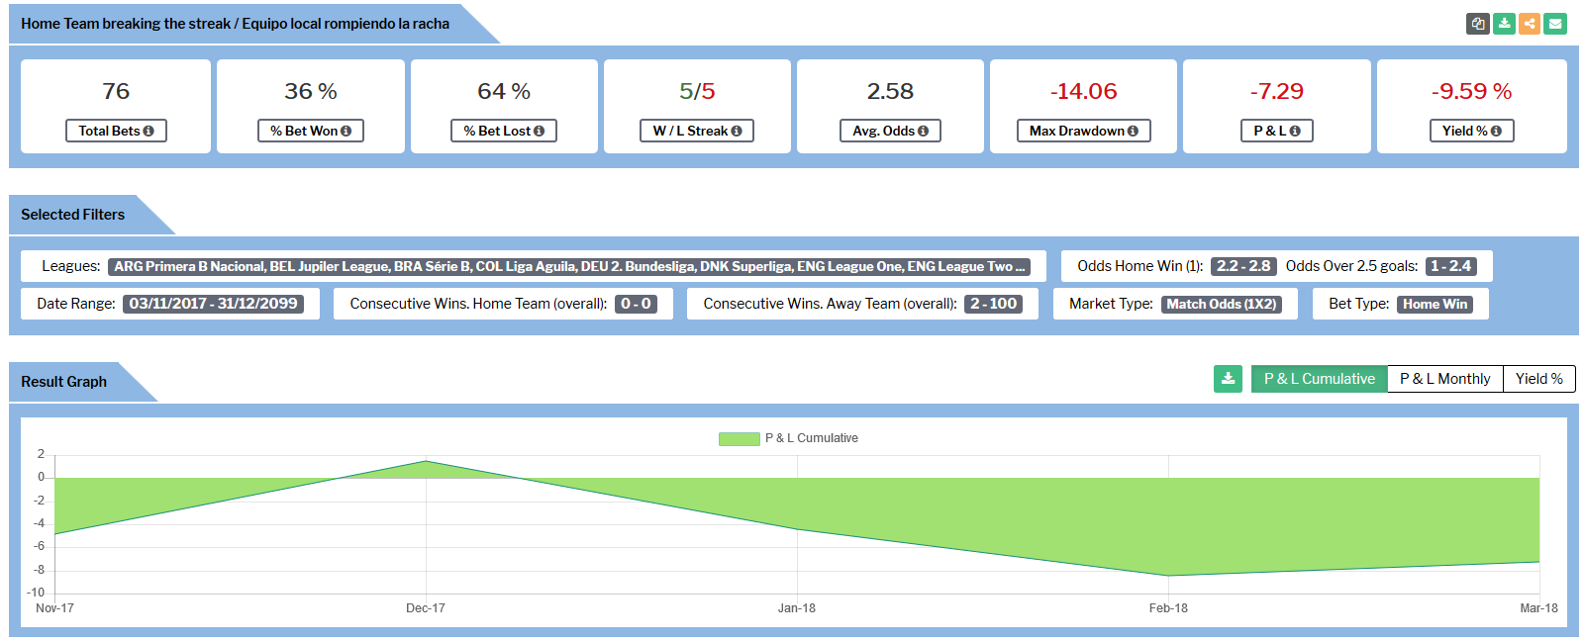Image resolution: width=1584 pixels, height=642 pixels.
Task: Click the P & L stat button
Action: (1277, 131)
